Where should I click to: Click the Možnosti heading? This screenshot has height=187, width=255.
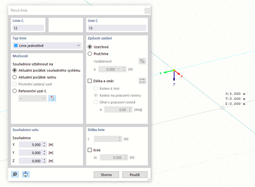click(x=20, y=56)
